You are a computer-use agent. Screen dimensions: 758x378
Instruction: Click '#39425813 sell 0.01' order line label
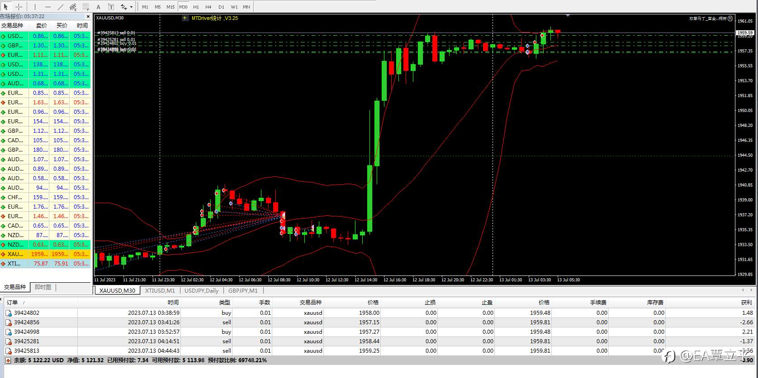[x=116, y=33]
